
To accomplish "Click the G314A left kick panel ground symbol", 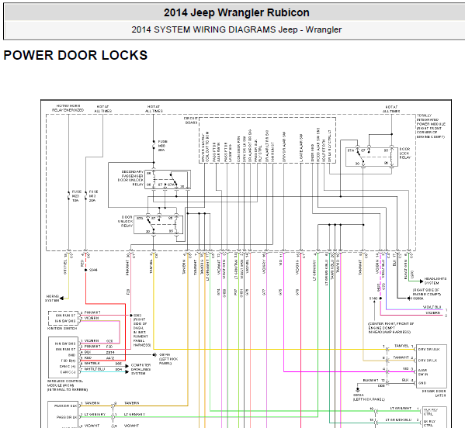I will (154, 354).
